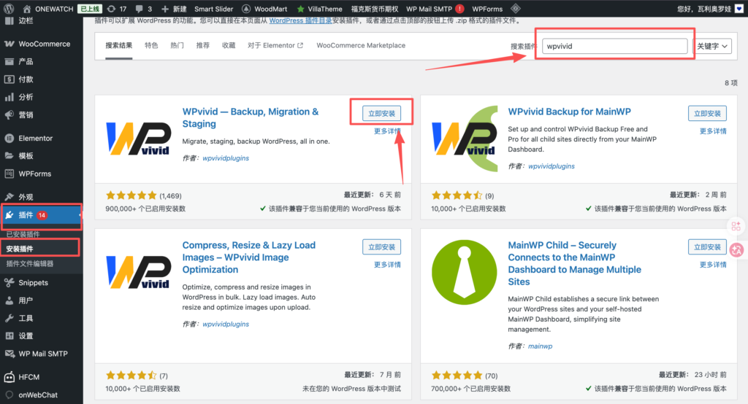This screenshot has width=748, height=404.
Task: Open 福克斯货币期权 admin bar item
Action: point(375,9)
